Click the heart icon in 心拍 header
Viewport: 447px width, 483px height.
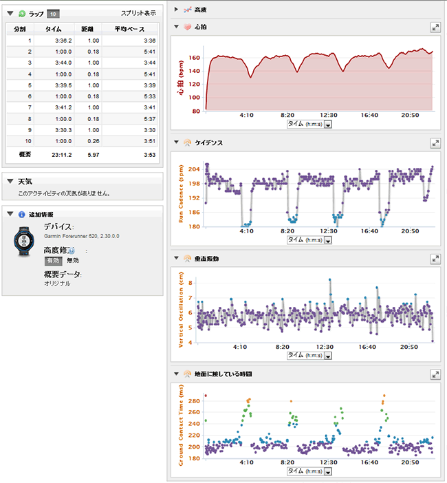(x=187, y=27)
